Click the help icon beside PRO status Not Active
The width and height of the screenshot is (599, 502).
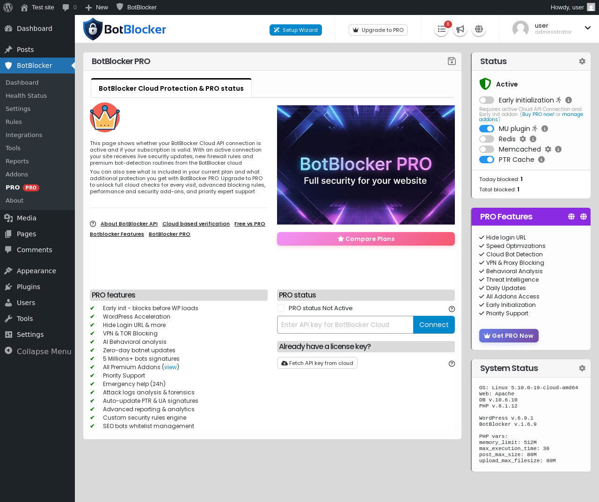[452, 309]
